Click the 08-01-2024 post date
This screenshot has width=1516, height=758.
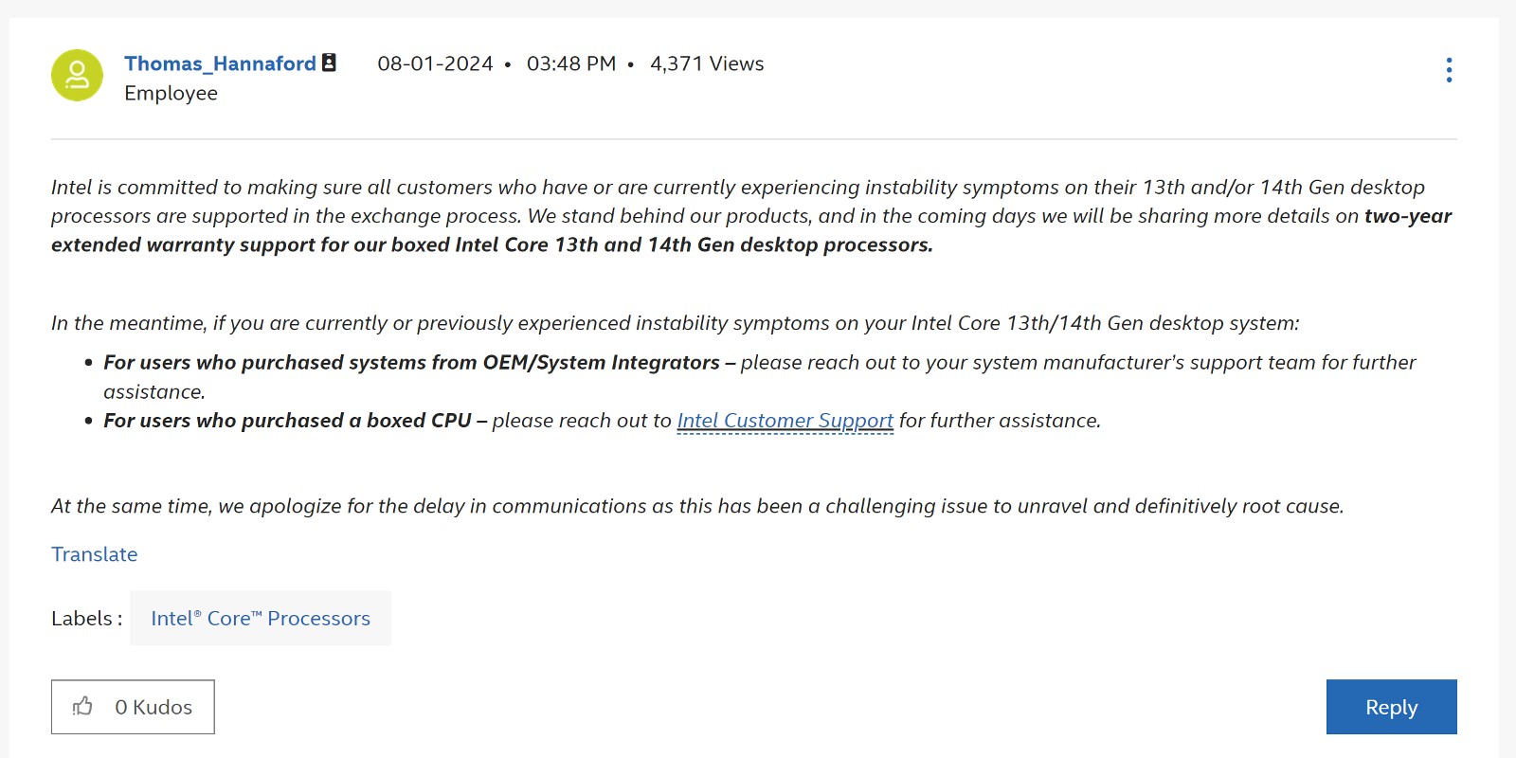coord(435,63)
